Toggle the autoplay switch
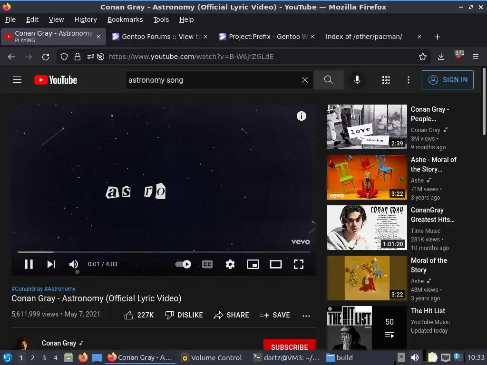The image size is (487, 365). pyautogui.click(x=183, y=264)
